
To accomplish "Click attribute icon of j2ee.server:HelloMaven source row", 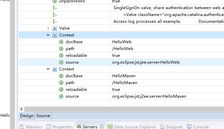I will [x=61, y=96].
